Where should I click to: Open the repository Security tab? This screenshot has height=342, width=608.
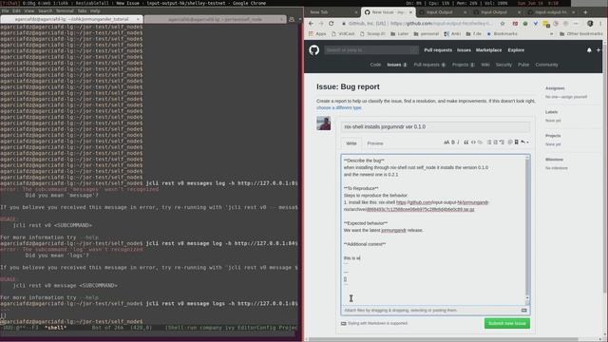[503, 65]
